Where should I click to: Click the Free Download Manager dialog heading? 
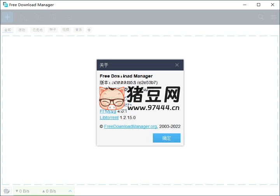tap(126, 76)
